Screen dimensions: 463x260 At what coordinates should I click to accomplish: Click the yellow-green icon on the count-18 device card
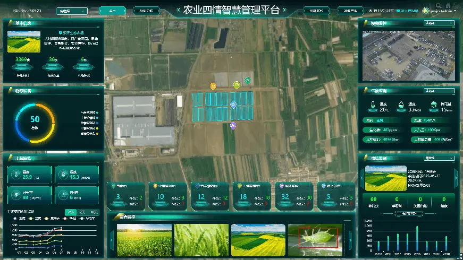239,186
